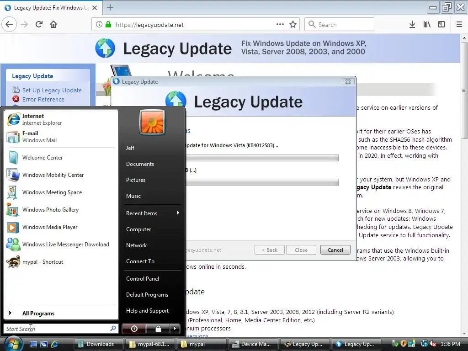Open Welcome Center
468x351 pixels.
[x=61, y=158]
